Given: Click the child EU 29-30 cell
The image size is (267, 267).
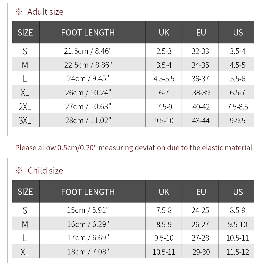Looking at the screenshot, I should pyautogui.click(x=201, y=252).
